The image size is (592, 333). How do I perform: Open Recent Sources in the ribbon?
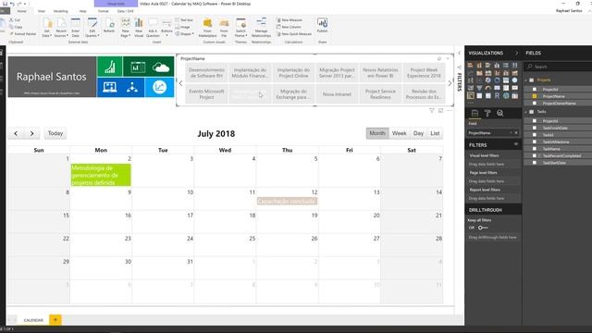pos(61,28)
